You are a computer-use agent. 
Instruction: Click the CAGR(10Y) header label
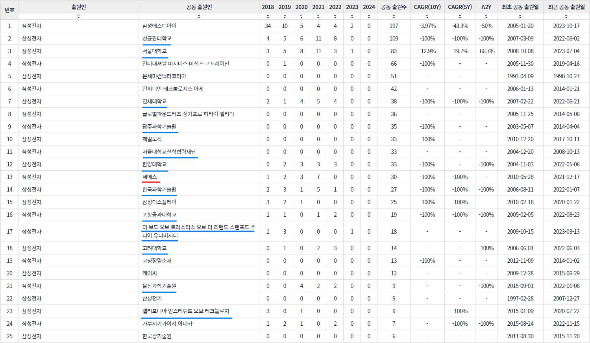(x=427, y=7)
